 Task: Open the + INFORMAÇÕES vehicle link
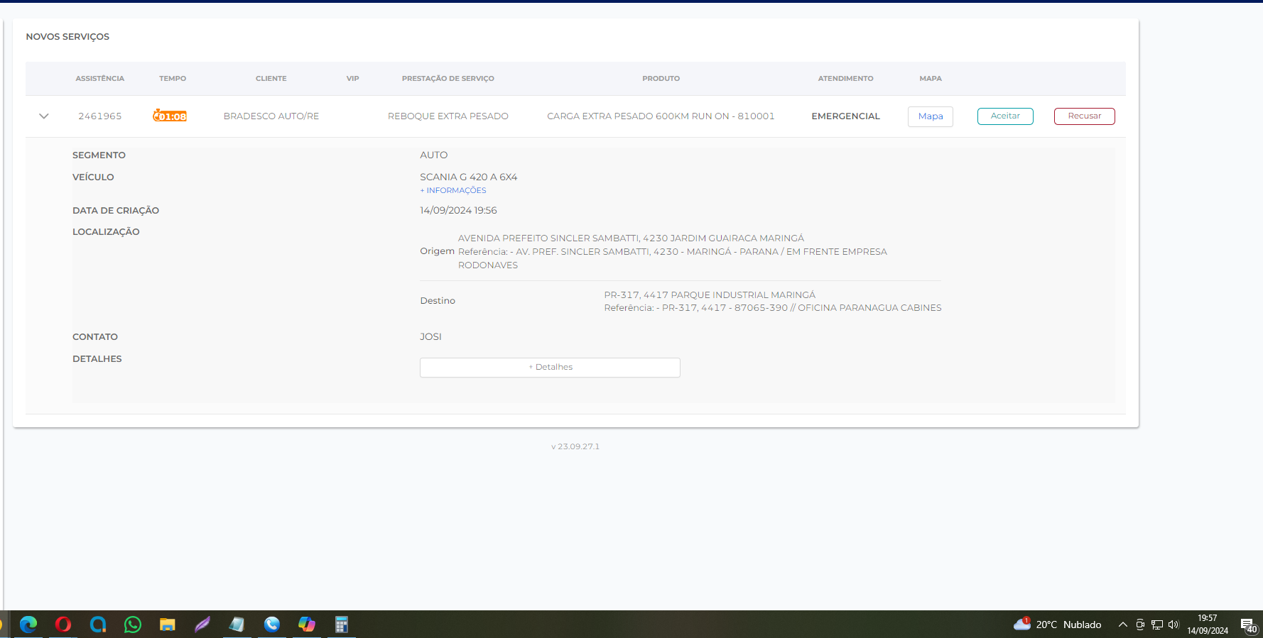click(453, 191)
